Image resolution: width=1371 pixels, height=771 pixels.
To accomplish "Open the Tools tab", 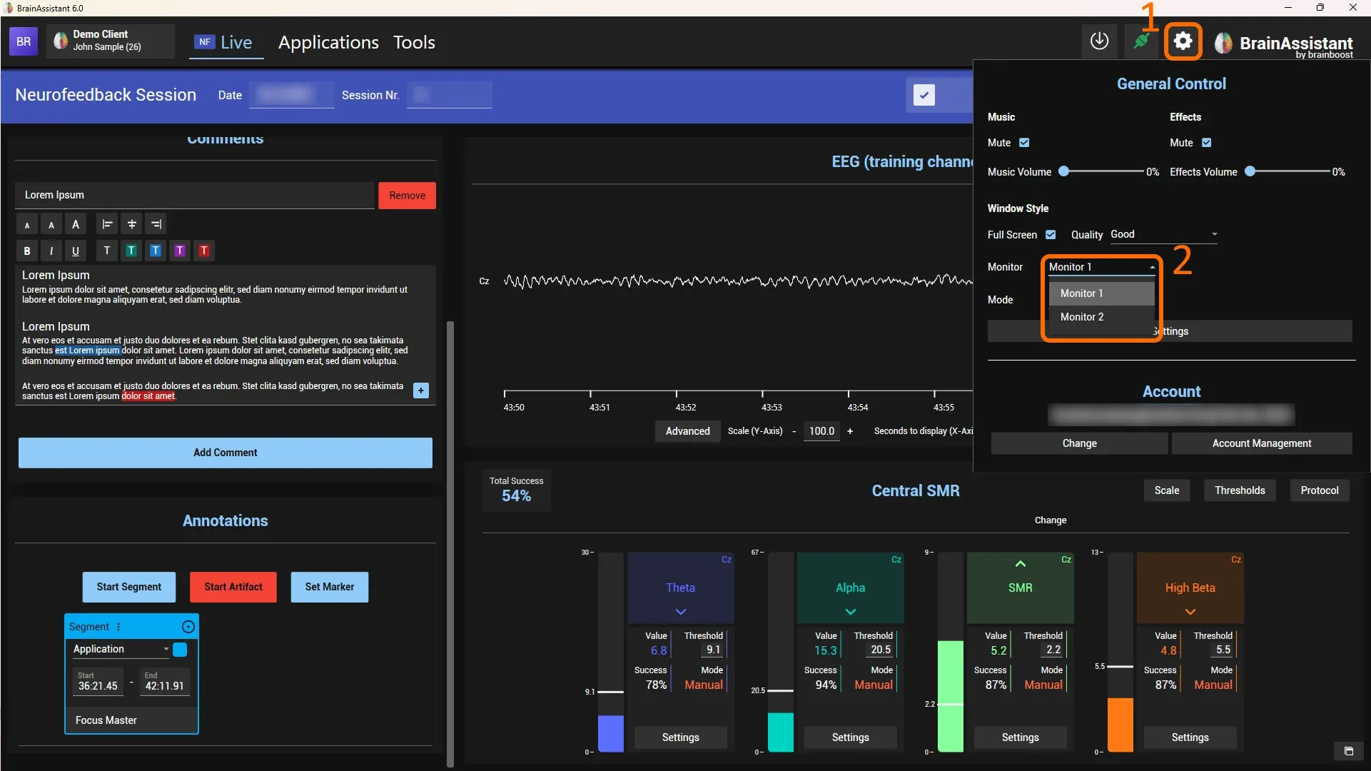I will click(414, 42).
